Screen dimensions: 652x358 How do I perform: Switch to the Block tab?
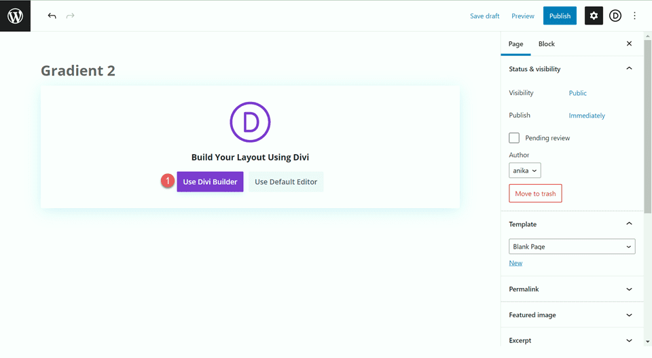[x=546, y=44]
